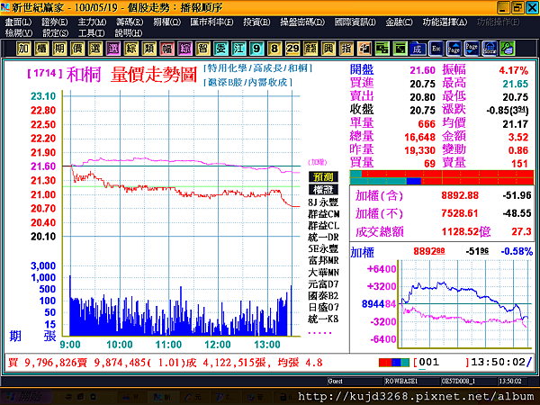
Task: Click the magenta 綜 toolbar icon
Action: pyautogui.click(x=184, y=49)
